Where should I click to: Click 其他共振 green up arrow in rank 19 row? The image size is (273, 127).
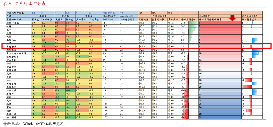pyautogui.click(x=169, y=83)
